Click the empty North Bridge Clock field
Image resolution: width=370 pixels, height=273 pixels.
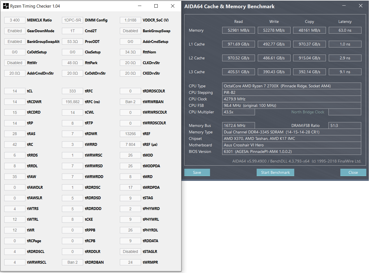345,112
